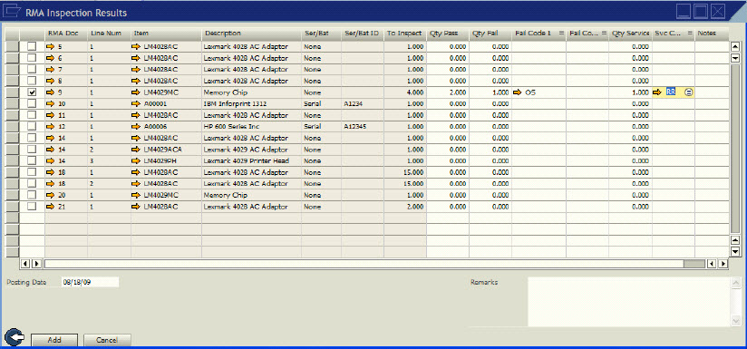
Task: Check the box for RMA Doc 6
Action: pyautogui.click(x=32, y=58)
